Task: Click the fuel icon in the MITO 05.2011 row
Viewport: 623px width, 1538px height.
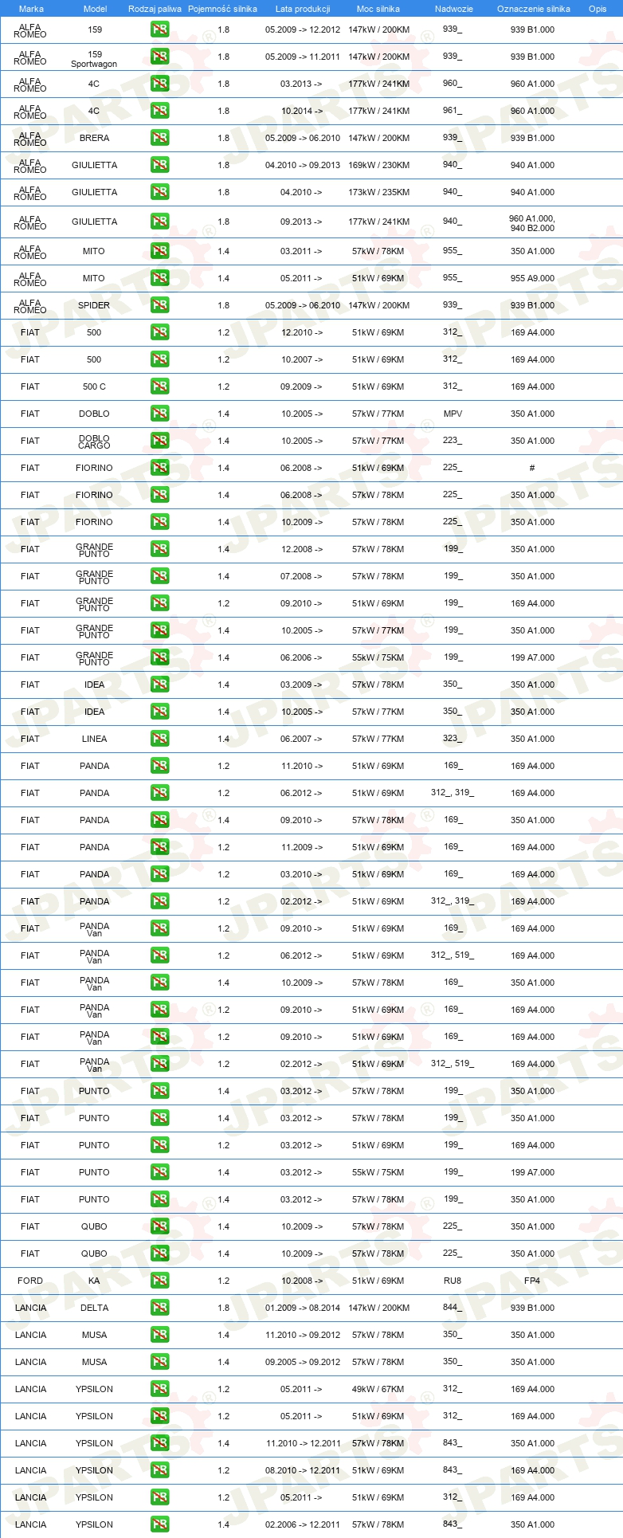Action: click(x=160, y=278)
